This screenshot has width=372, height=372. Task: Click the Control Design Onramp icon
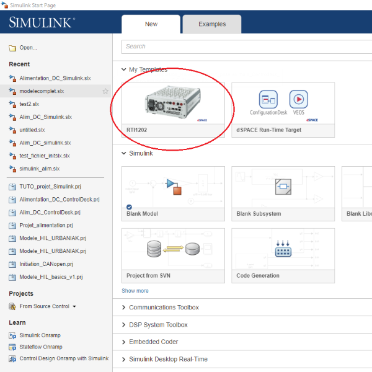pyautogui.click(x=12, y=358)
